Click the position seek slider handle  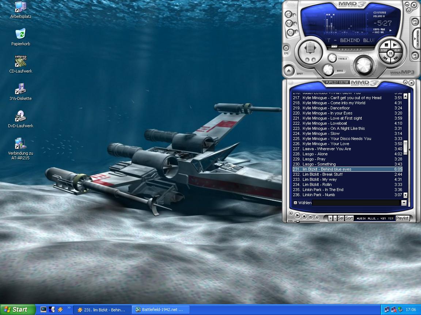click(x=334, y=47)
